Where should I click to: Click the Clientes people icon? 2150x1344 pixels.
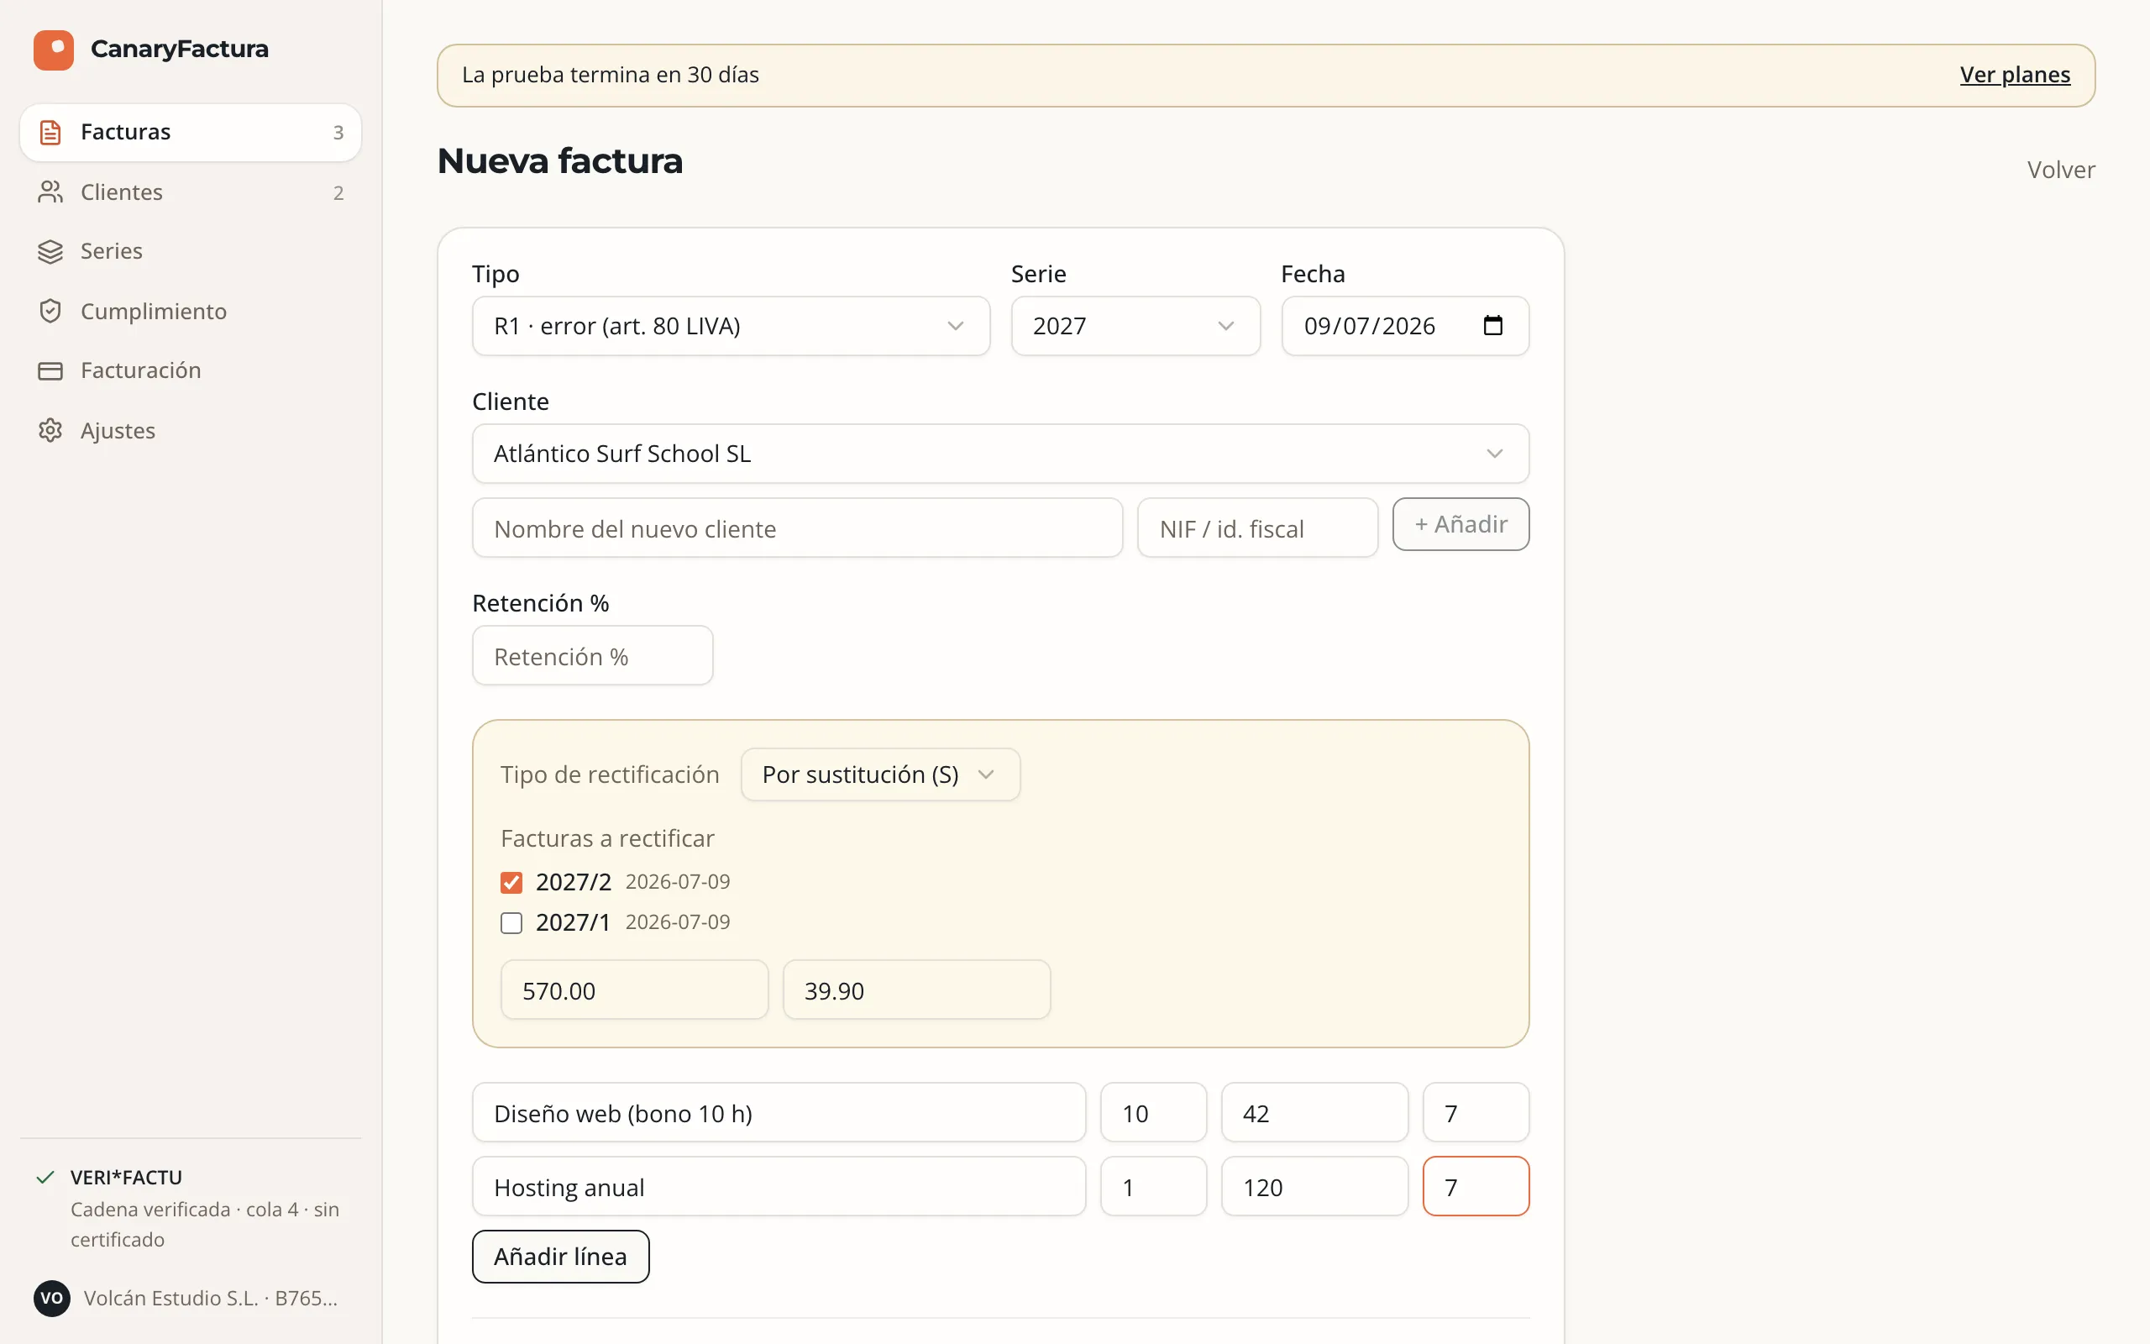click(50, 192)
